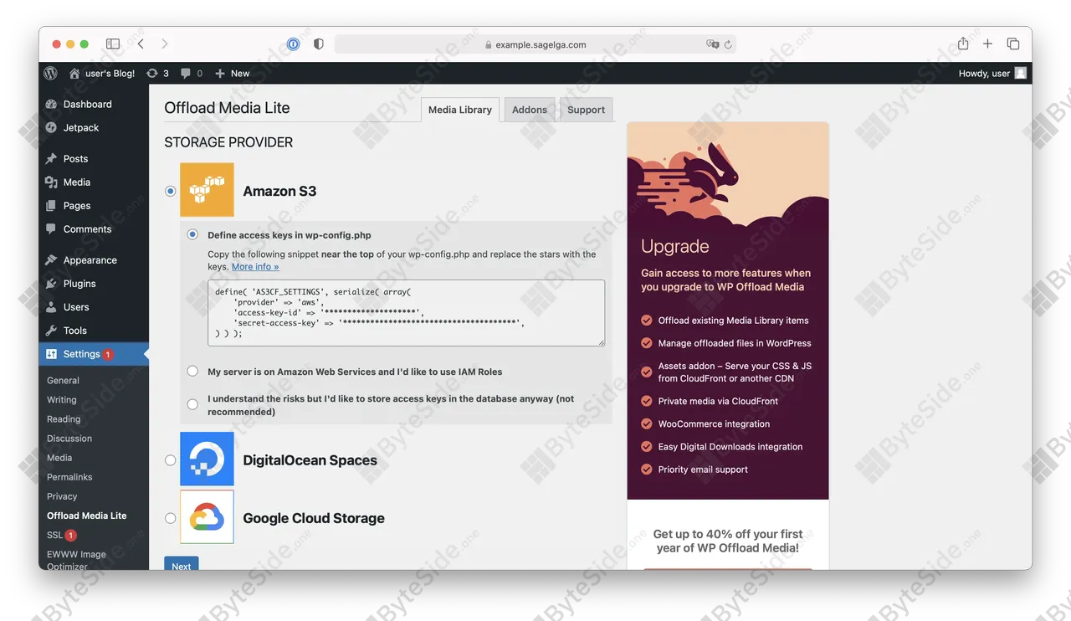
Task: Go forward with Safari's forward arrow
Action: pyautogui.click(x=164, y=44)
